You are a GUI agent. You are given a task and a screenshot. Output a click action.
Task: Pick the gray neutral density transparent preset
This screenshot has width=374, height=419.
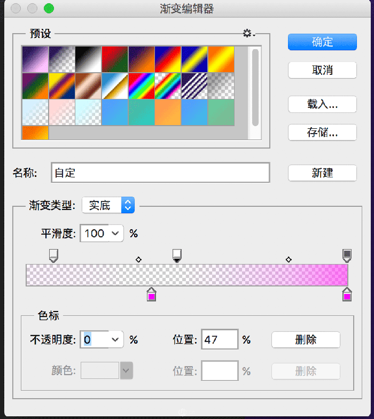coord(221,86)
